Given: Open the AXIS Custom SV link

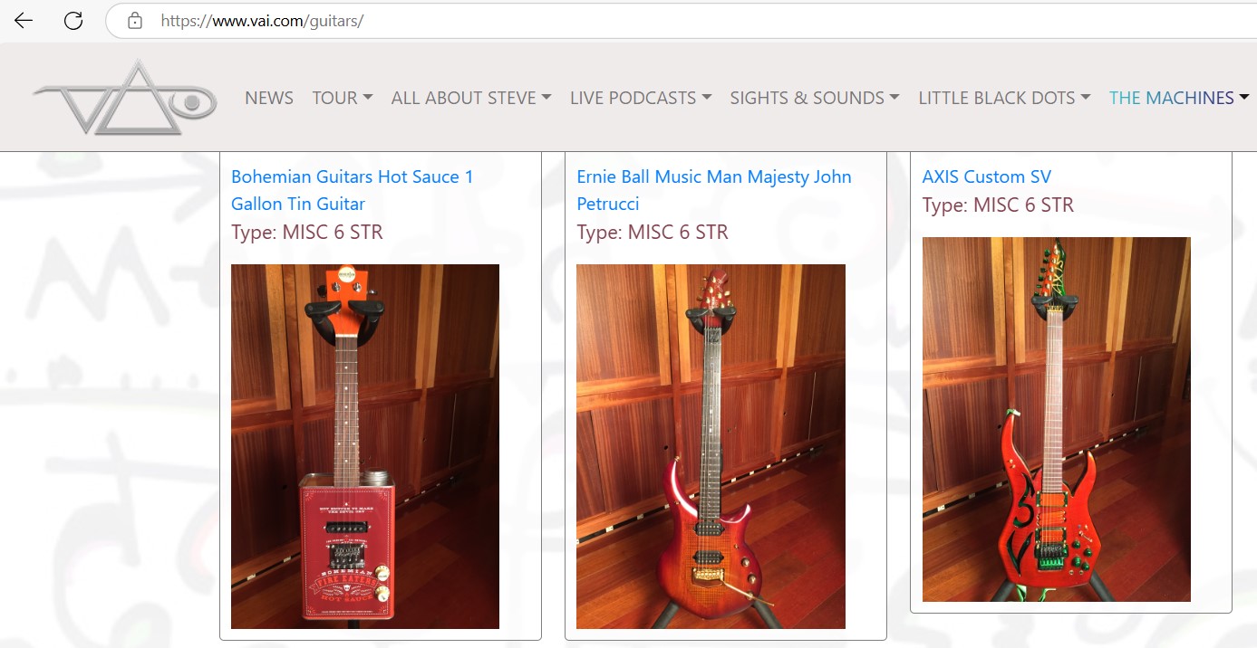Looking at the screenshot, I should click(987, 176).
